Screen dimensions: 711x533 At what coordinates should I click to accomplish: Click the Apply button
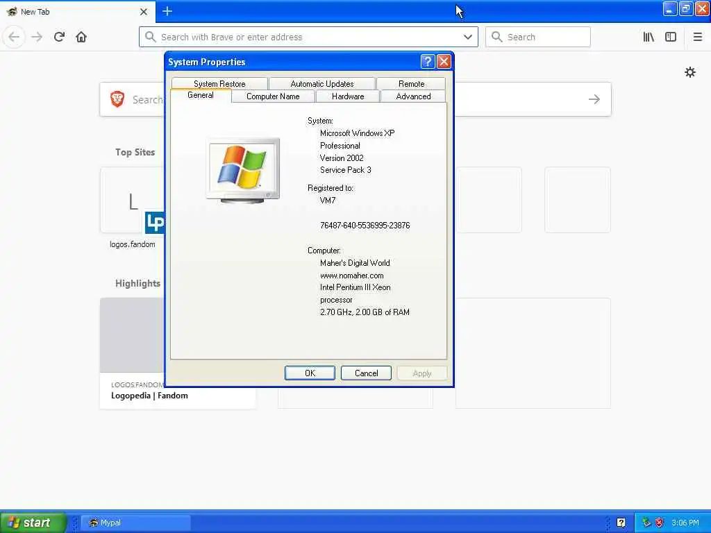(x=421, y=373)
